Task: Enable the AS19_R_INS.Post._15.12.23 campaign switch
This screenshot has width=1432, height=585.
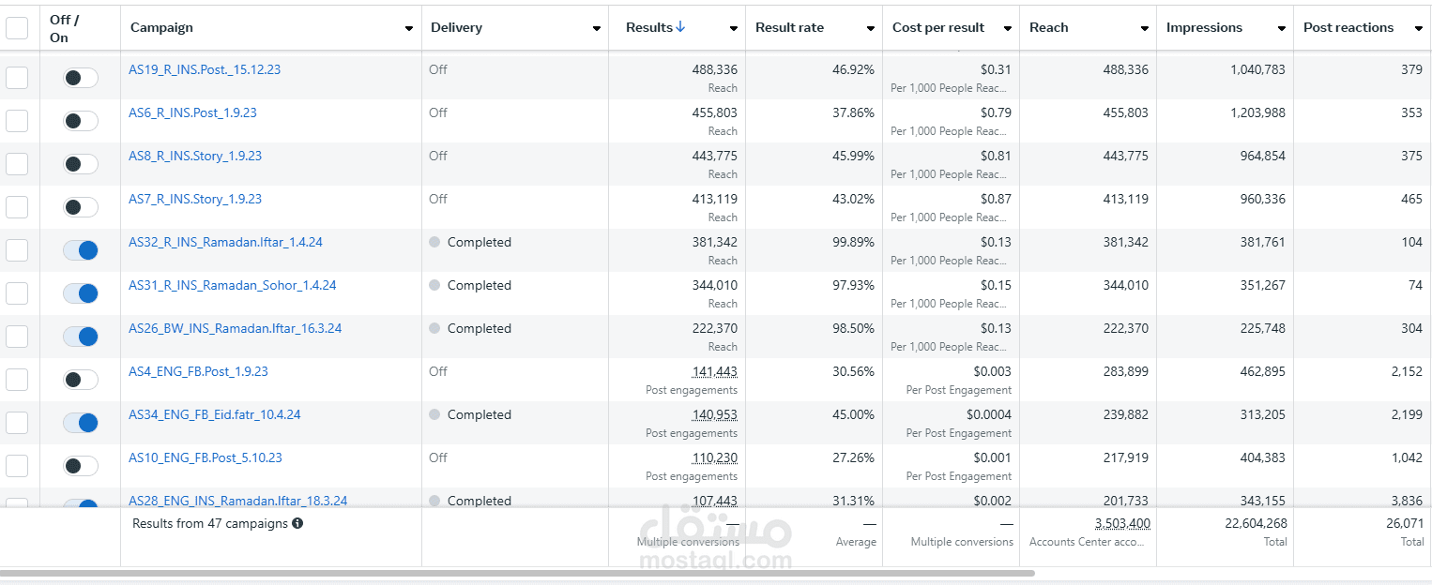Action: click(x=81, y=78)
